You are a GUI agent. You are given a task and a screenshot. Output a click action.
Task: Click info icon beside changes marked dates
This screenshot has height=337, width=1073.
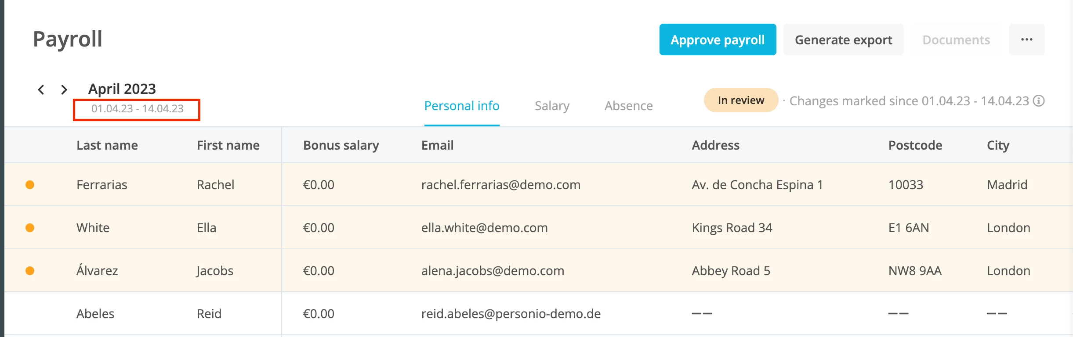1039,101
